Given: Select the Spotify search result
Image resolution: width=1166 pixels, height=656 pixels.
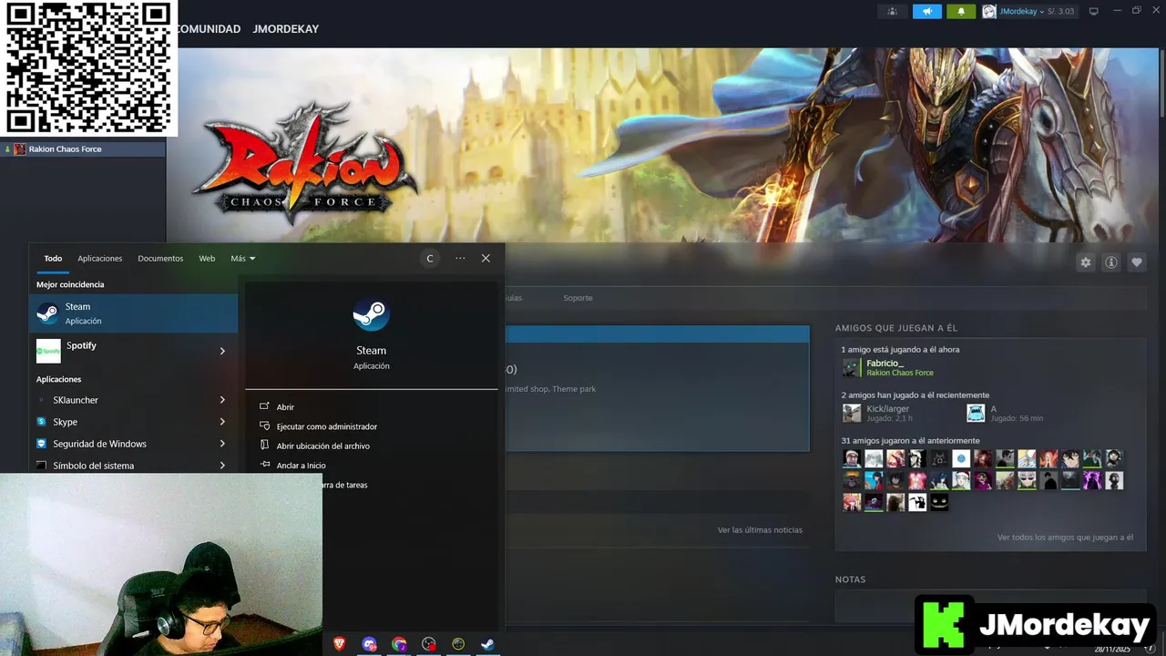Looking at the screenshot, I should click(x=123, y=350).
